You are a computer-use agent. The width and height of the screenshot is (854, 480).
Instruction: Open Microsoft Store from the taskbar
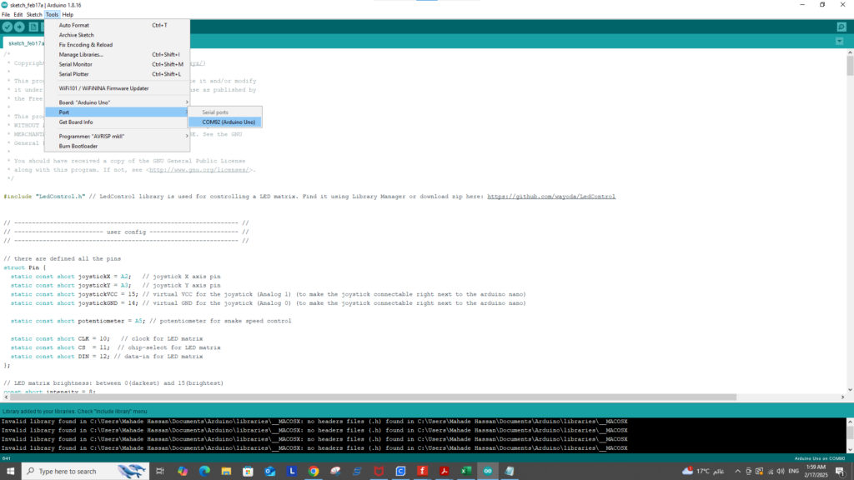click(x=248, y=472)
